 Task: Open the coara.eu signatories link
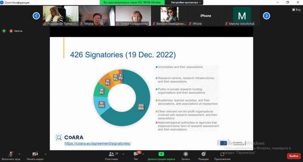coord(97,143)
